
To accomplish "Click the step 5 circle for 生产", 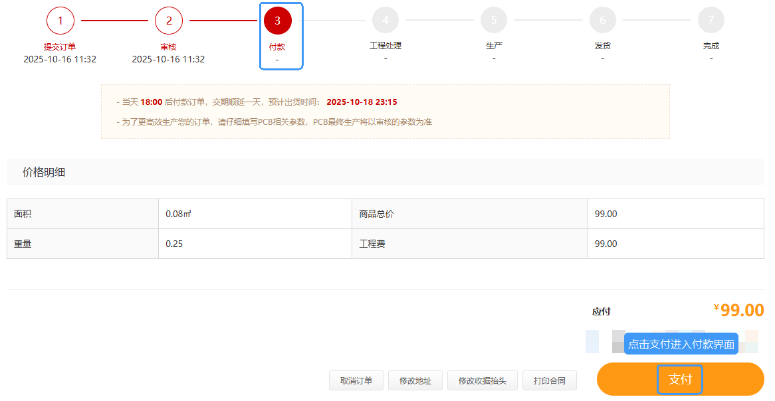I will [x=494, y=21].
